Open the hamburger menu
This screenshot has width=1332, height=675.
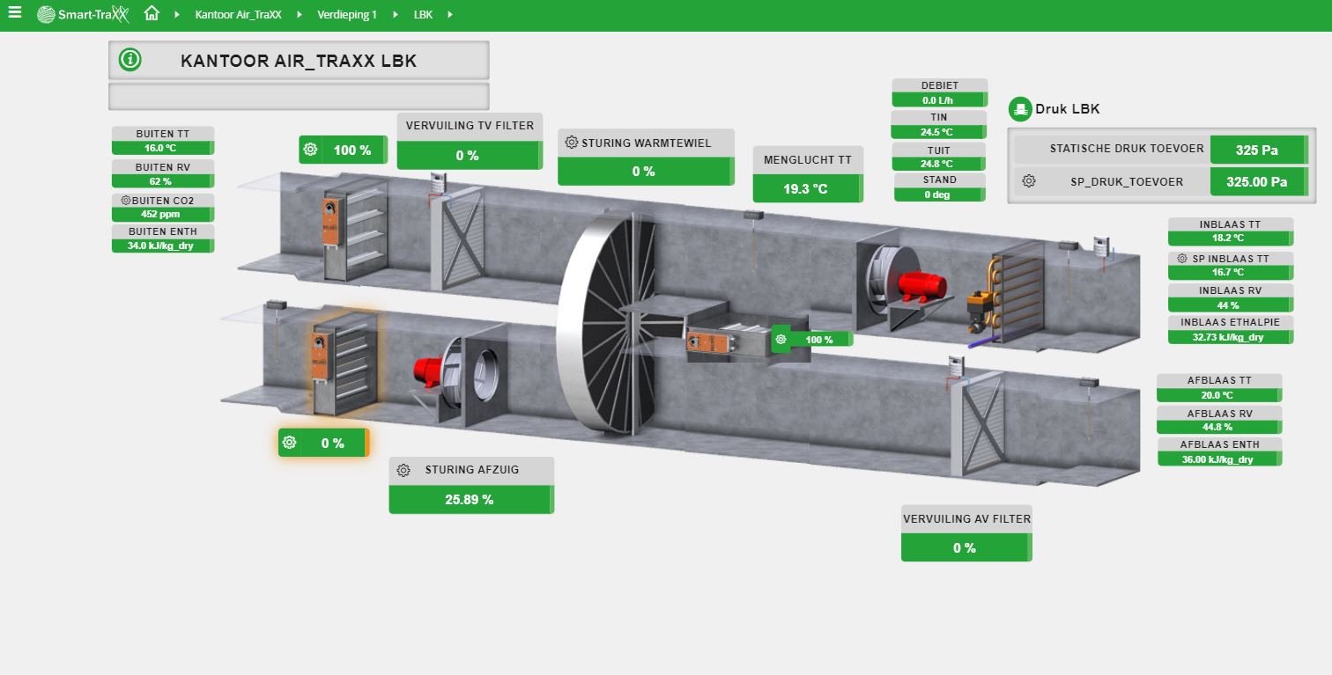point(14,13)
